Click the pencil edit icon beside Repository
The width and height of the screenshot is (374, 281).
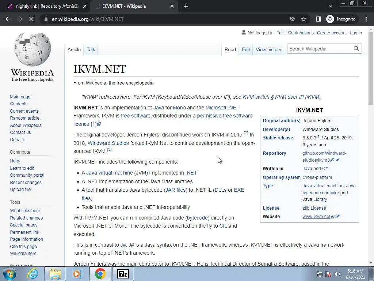[x=337, y=160]
